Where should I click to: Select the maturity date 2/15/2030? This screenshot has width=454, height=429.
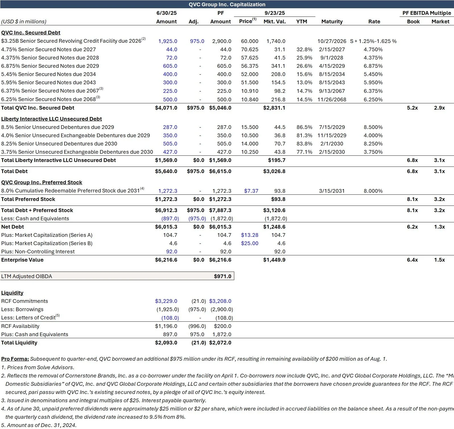pyautogui.click(x=332, y=152)
